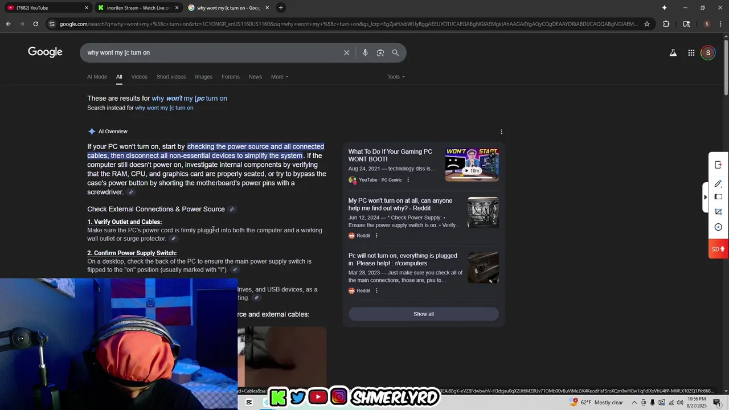Screen dimensions: 729x410
Task: Open AI Overview three-dot options
Action: point(501,132)
